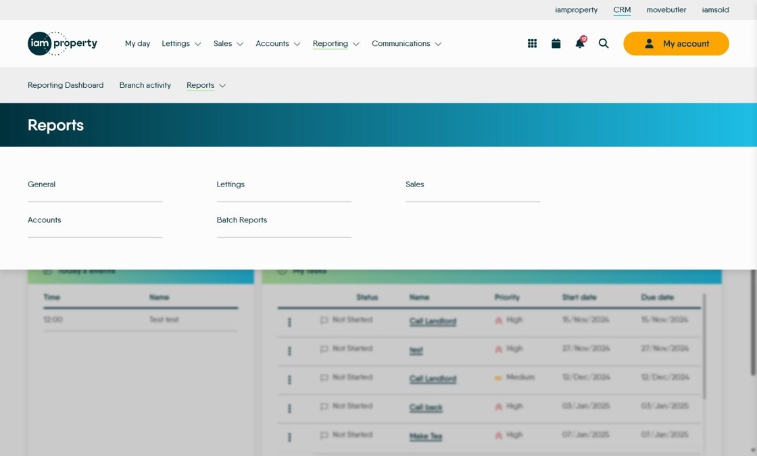
Task: Go to My day
Action: point(138,43)
